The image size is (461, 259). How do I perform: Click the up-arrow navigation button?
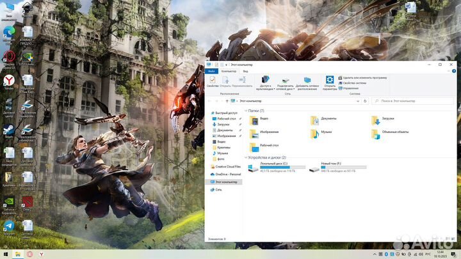point(227,101)
